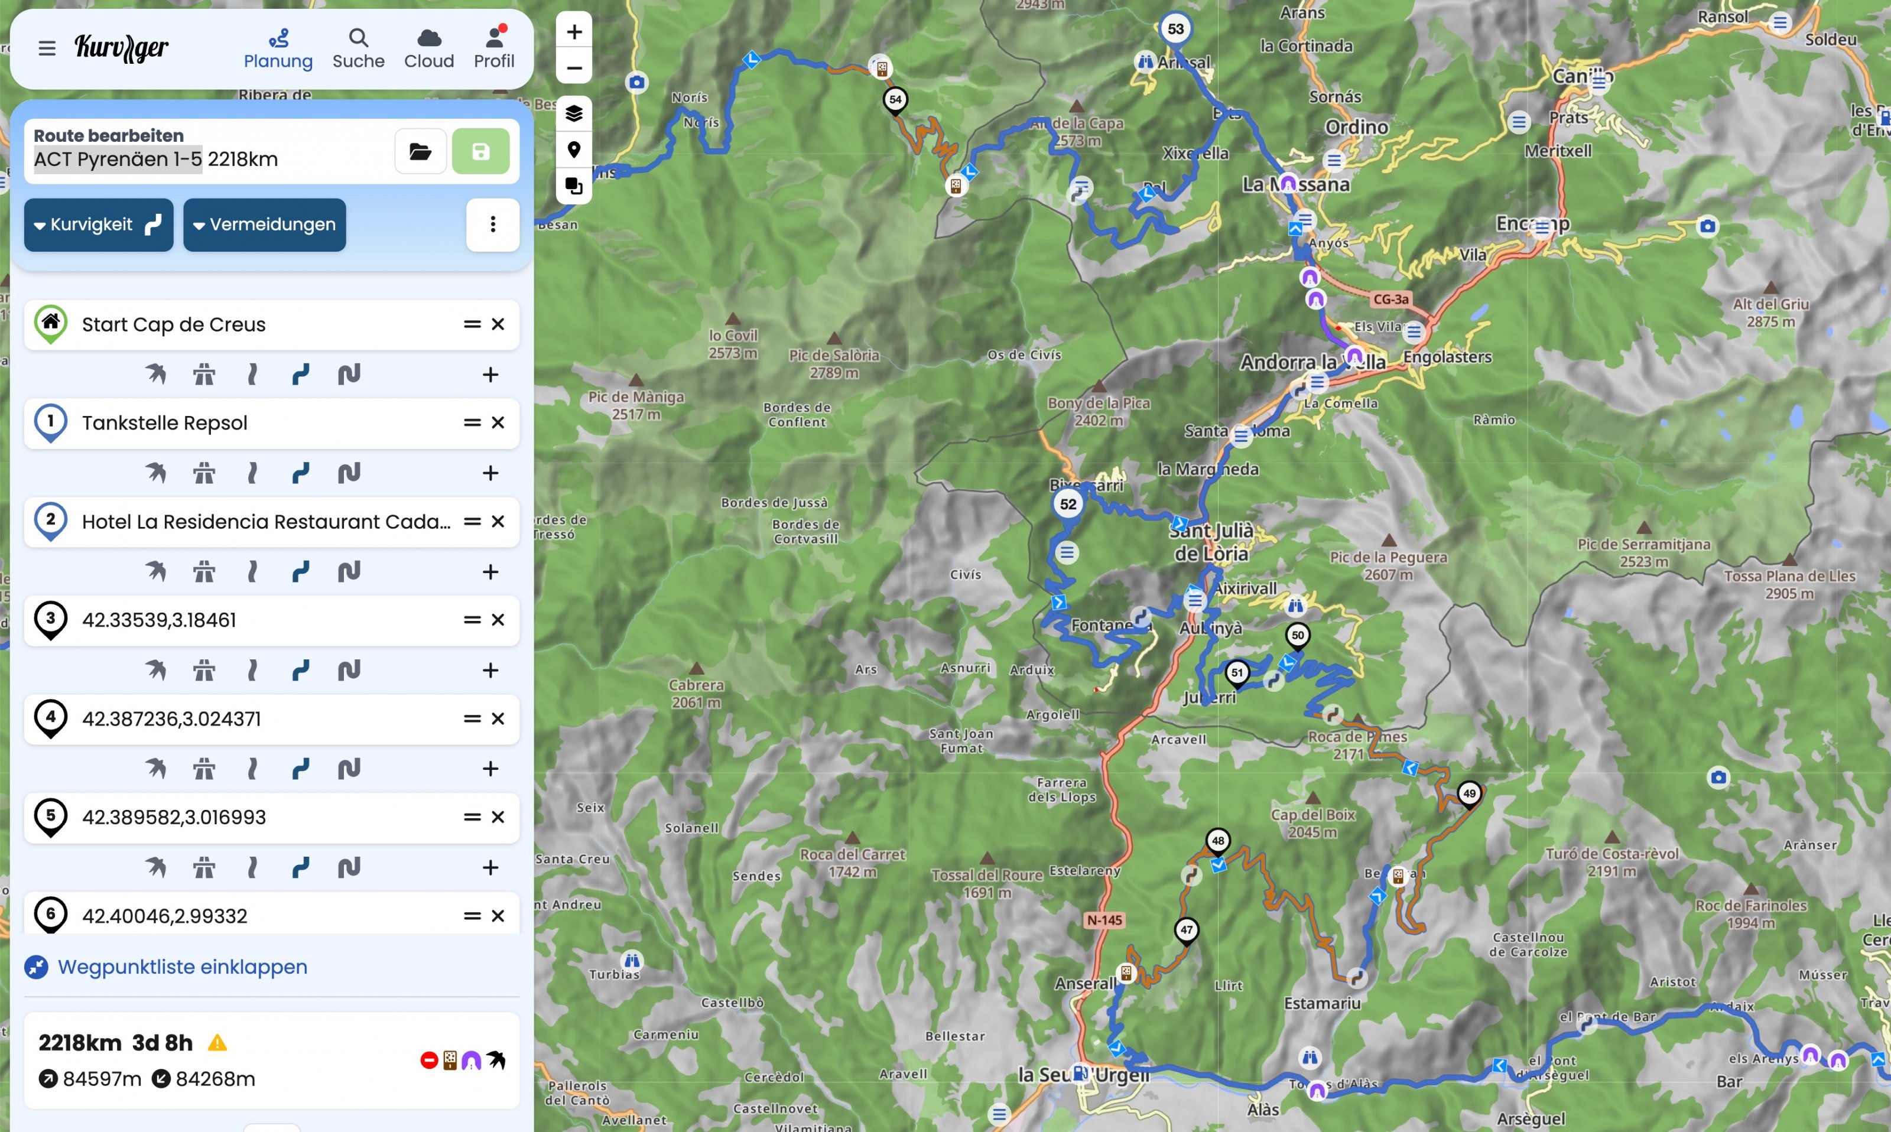Switch to the Suche tab
The image size is (1891, 1132).
coord(358,49)
